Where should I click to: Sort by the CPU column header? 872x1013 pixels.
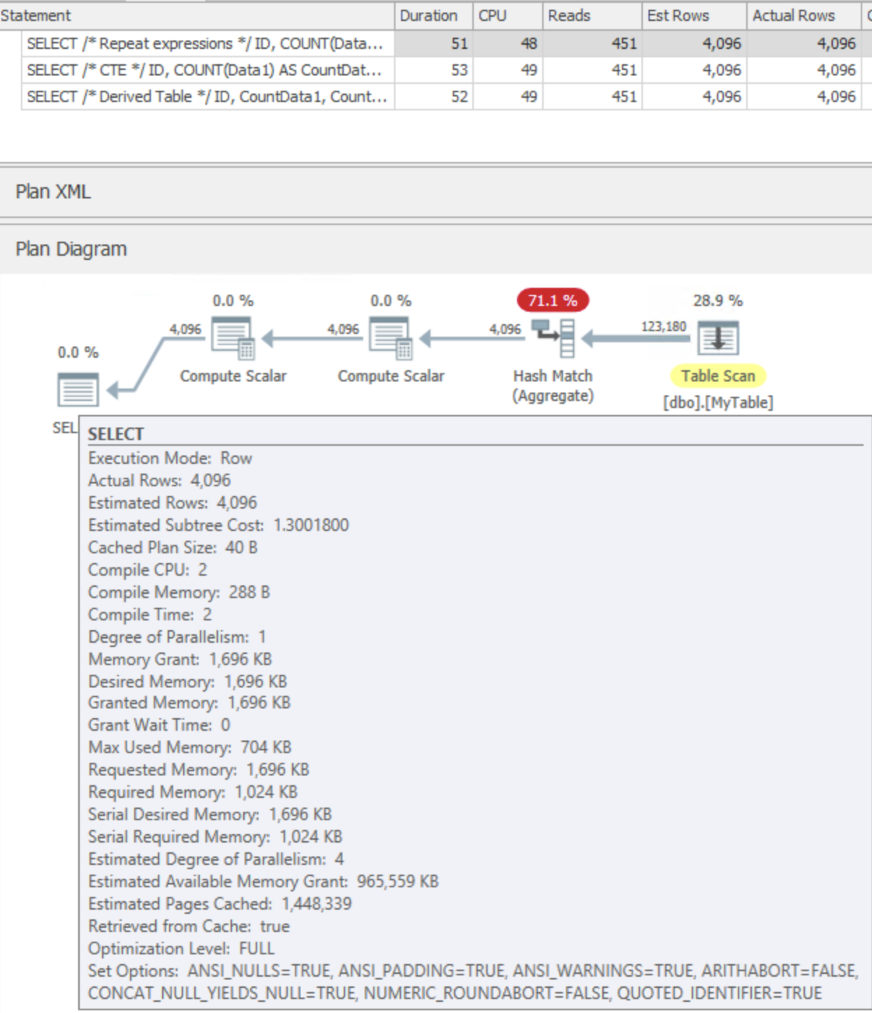point(508,15)
